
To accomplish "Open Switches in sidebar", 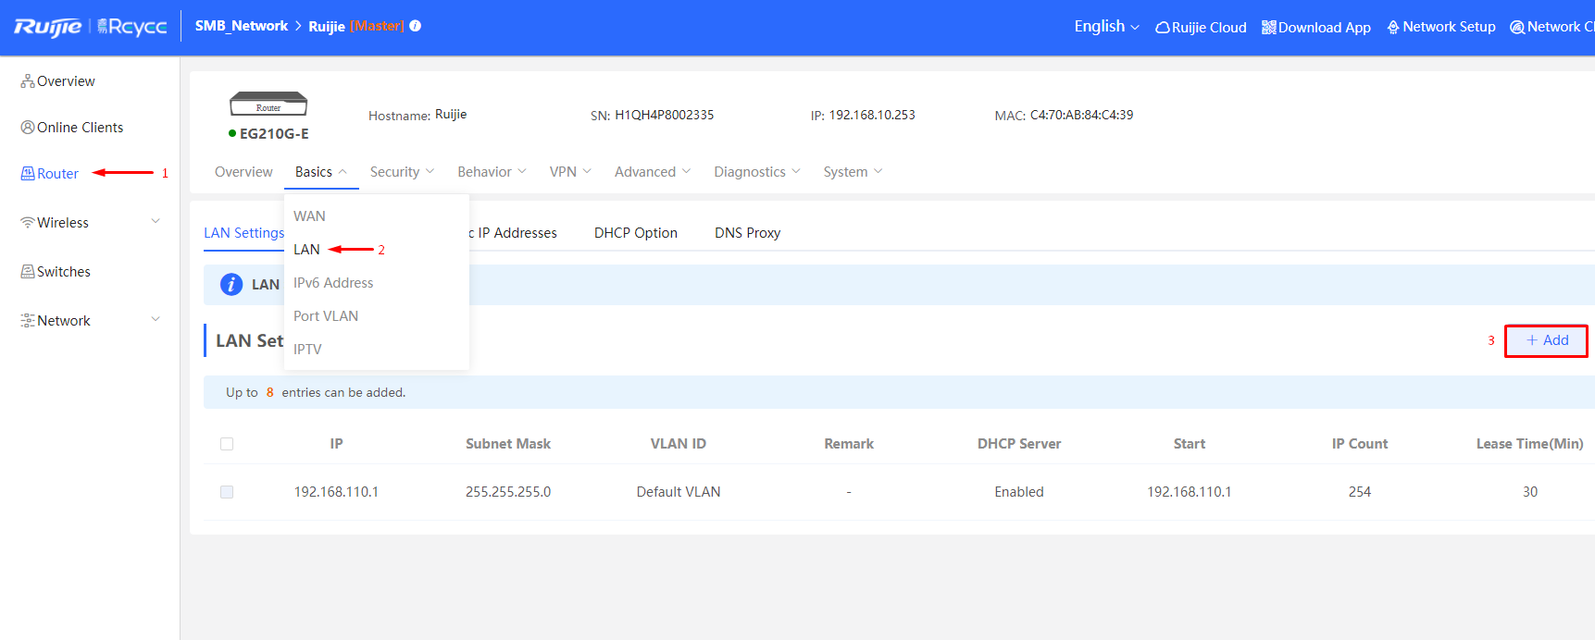I will pos(56,272).
